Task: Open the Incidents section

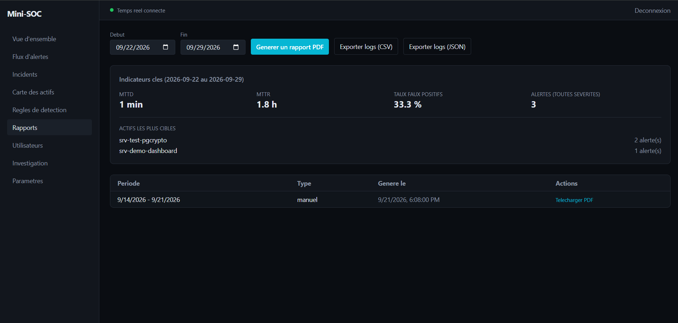Action: [x=49, y=75]
